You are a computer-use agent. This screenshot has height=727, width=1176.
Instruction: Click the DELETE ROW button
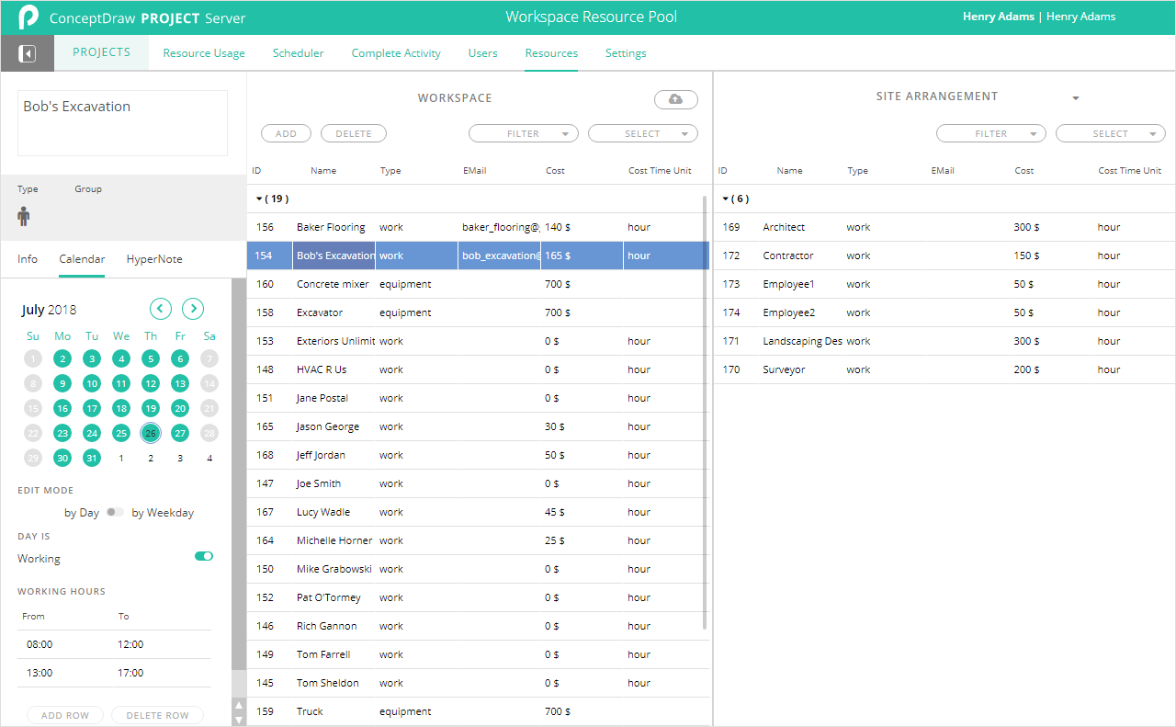click(157, 715)
